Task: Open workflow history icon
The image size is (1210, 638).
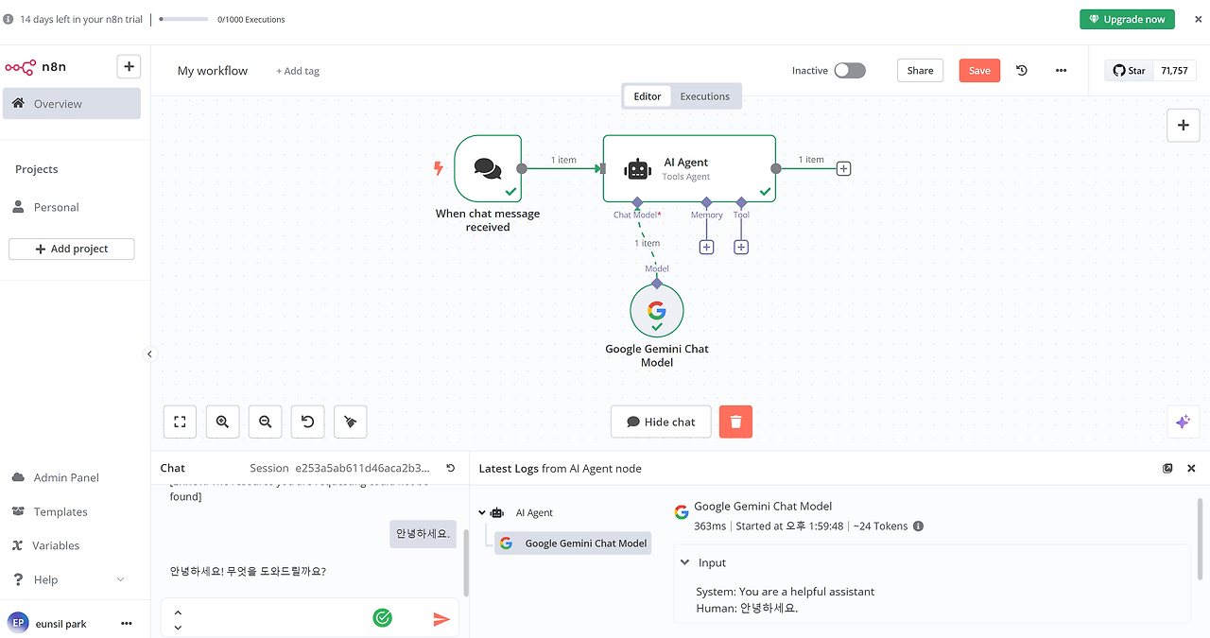Action: (1021, 71)
